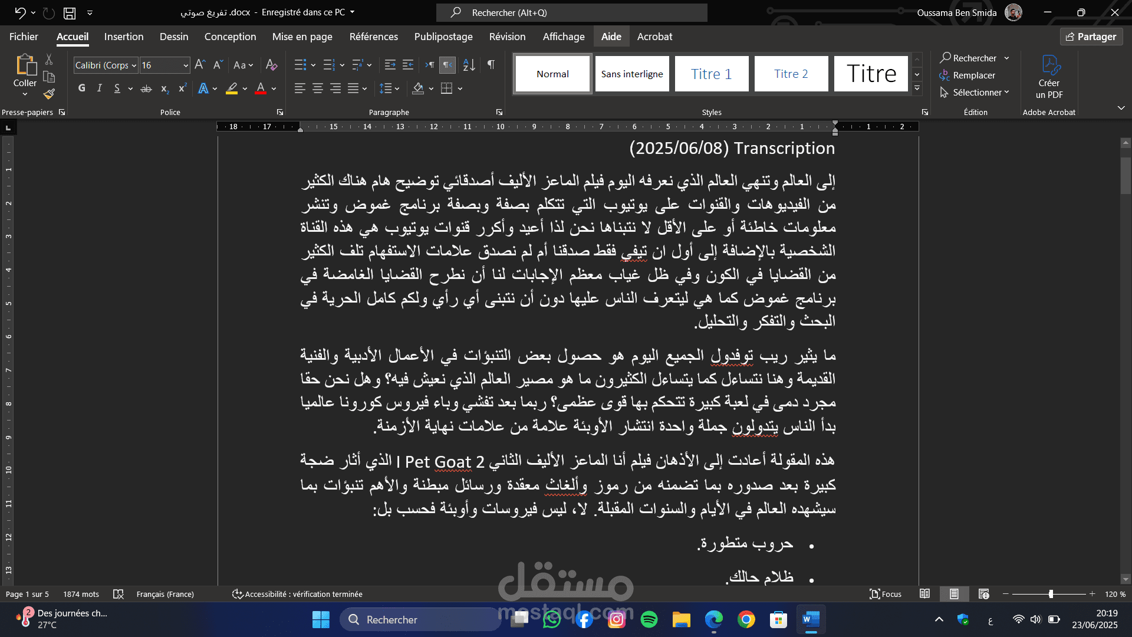Screen dimensions: 1132x637
Task: Switch to Web Layout view
Action: point(983,594)
